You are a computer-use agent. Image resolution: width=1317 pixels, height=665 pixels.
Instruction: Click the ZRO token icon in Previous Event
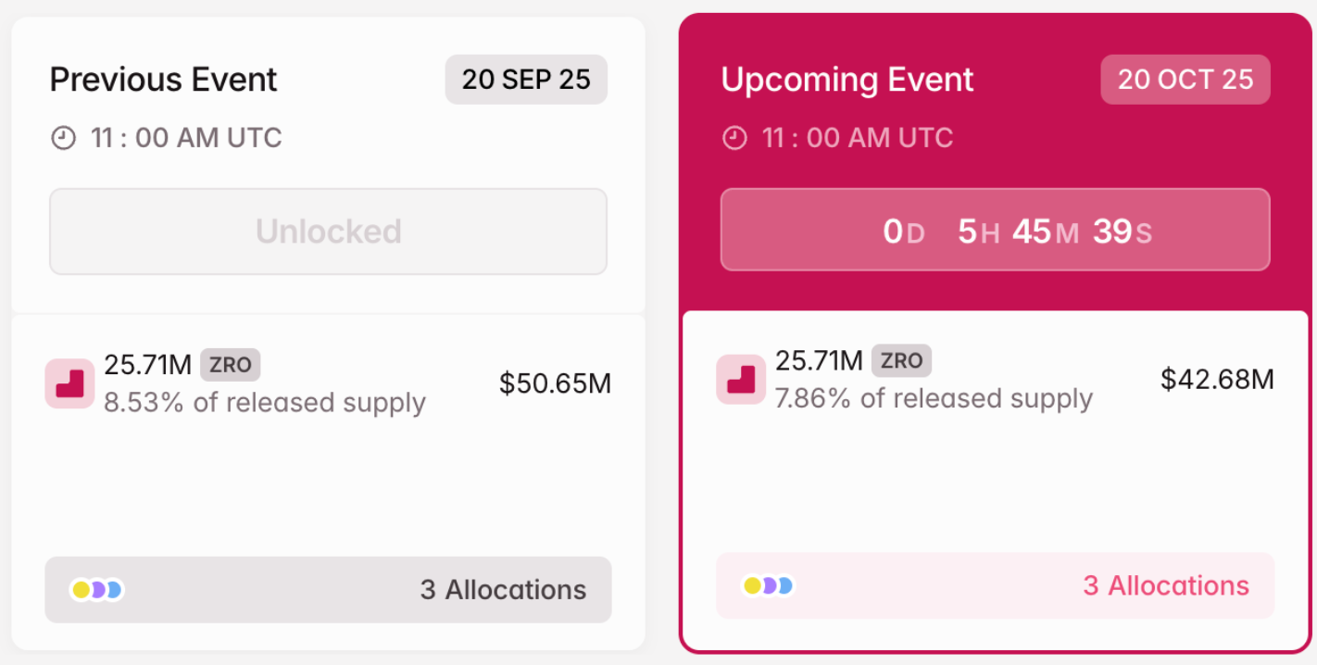pyautogui.click(x=69, y=383)
